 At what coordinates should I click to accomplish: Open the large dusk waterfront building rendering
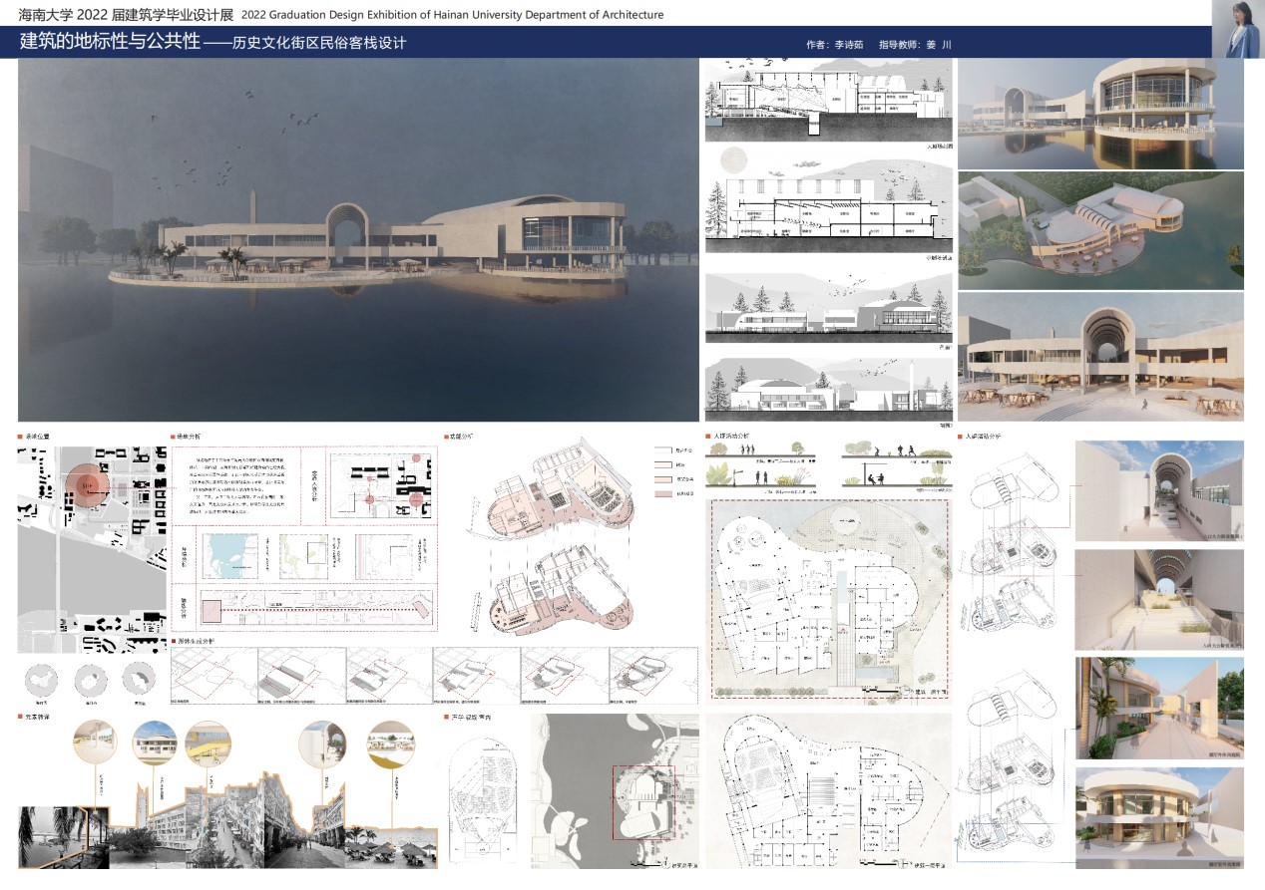[x=358, y=239]
